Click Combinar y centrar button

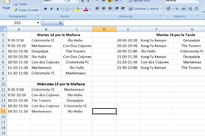143,9
